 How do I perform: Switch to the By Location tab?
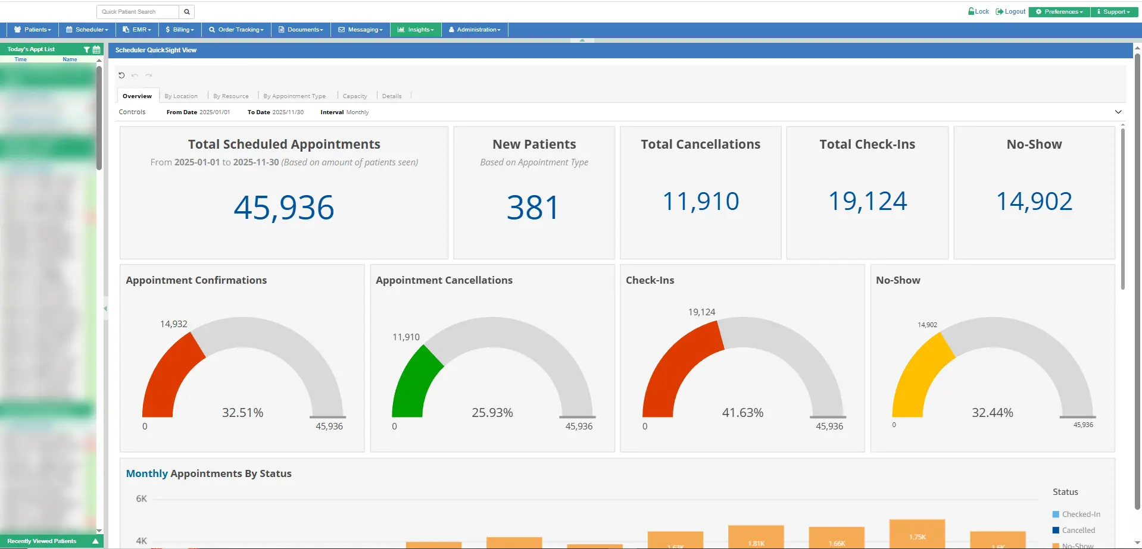182,96
